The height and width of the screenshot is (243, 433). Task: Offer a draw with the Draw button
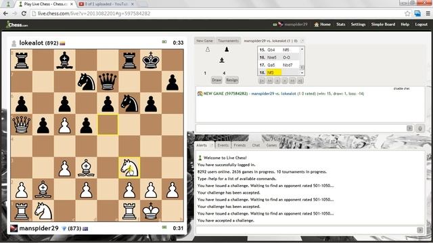[216, 80]
